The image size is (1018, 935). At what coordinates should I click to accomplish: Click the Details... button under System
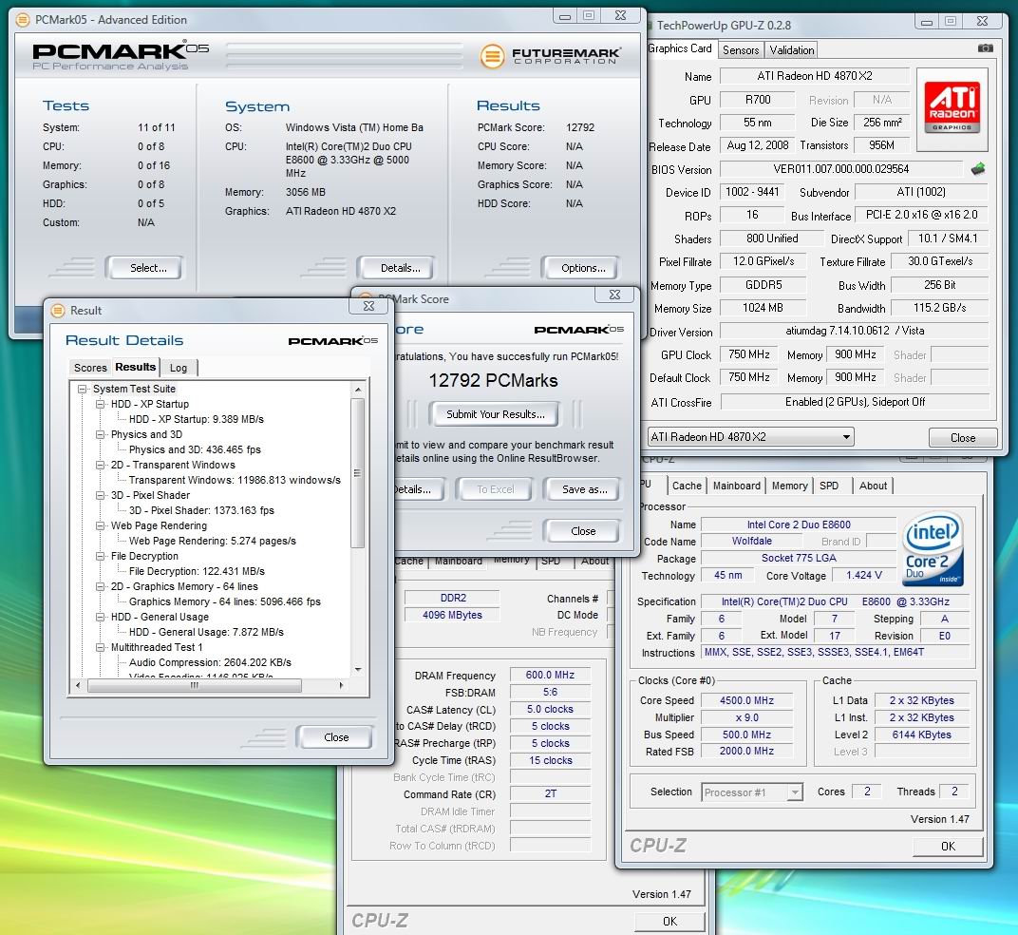tap(395, 268)
